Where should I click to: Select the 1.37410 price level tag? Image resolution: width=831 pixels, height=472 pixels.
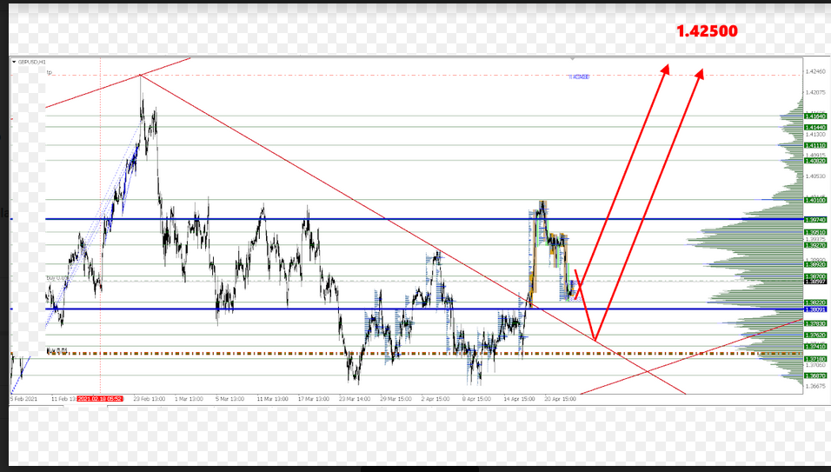tap(815, 347)
